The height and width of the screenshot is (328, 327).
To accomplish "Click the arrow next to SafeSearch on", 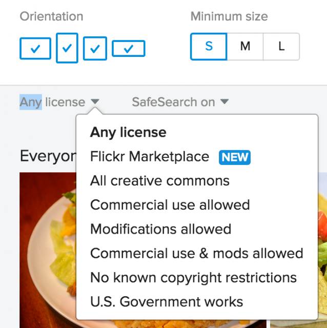I will point(224,101).
